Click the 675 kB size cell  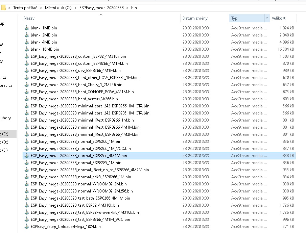pyautogui.click(x=288, y=92)
